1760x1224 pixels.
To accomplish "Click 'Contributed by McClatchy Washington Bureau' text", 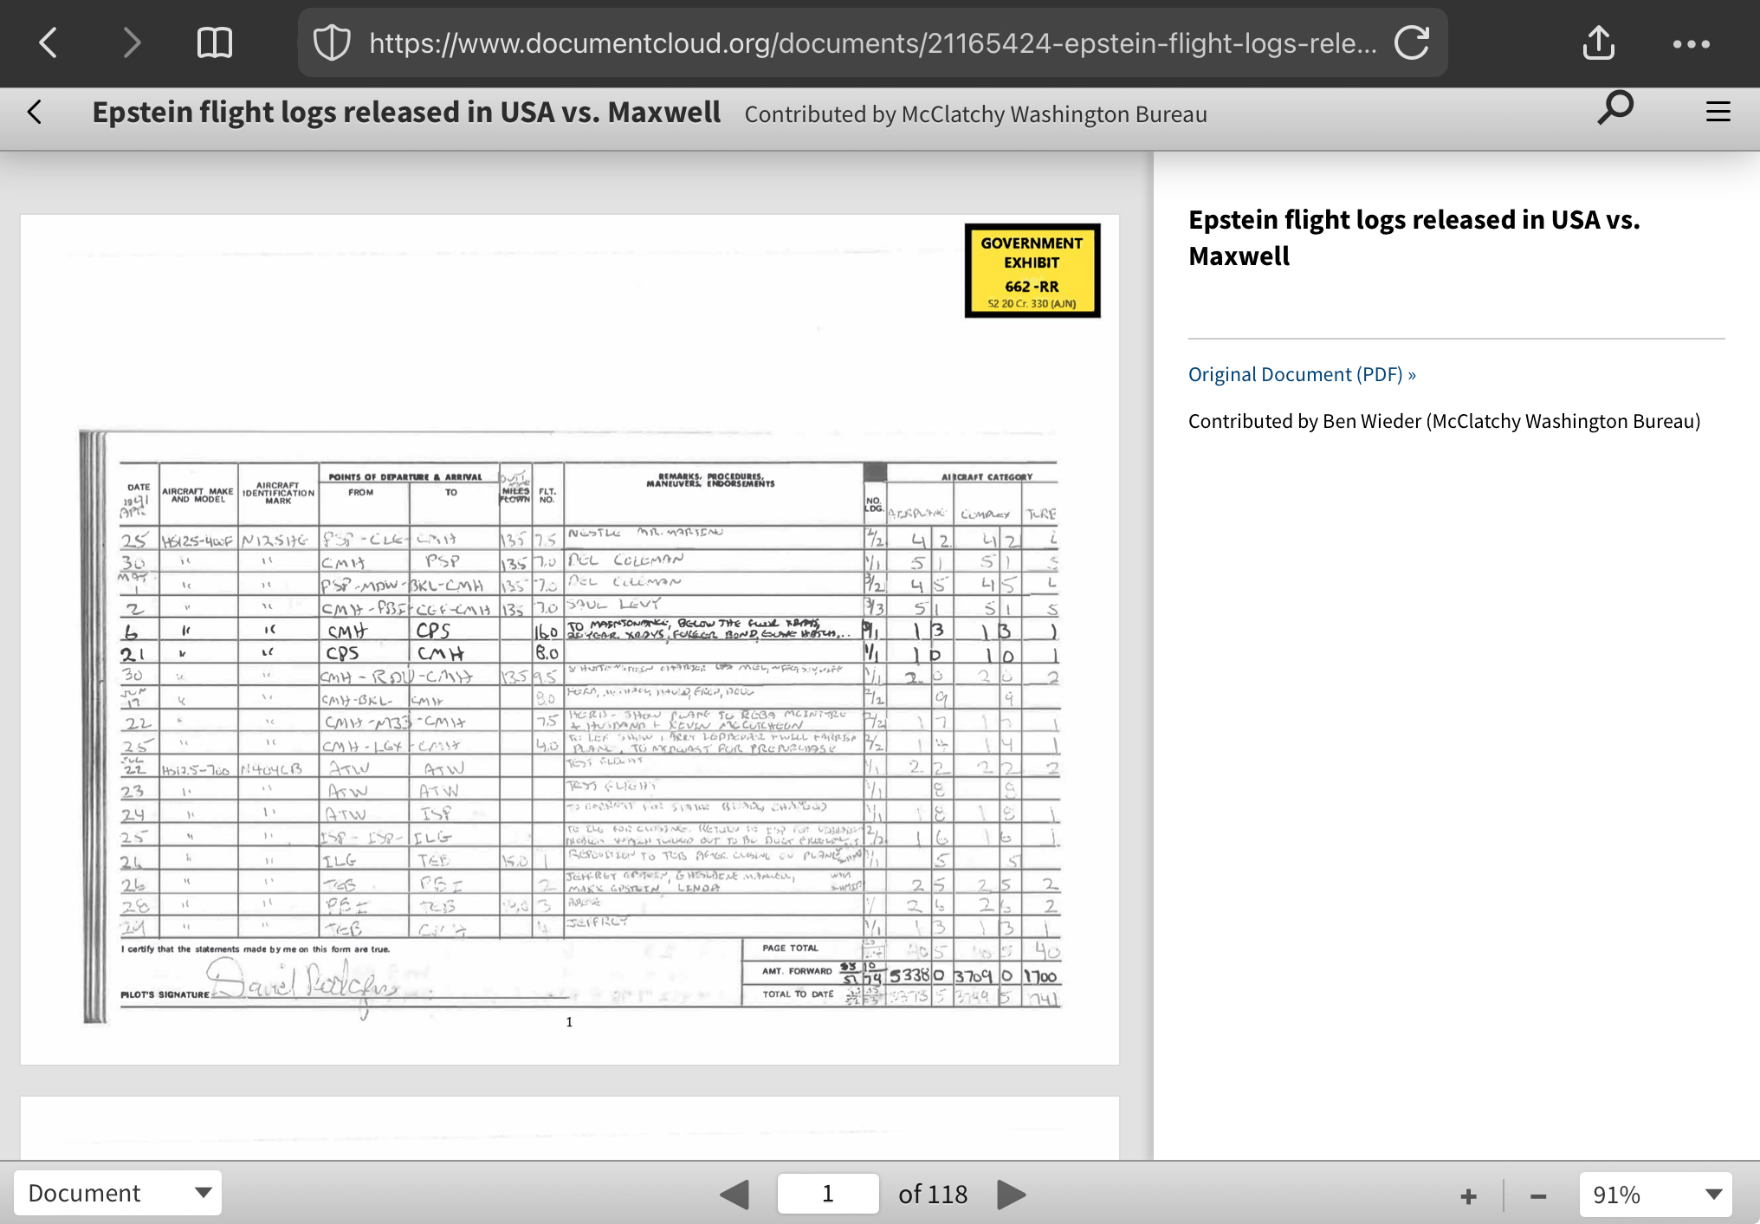I will [975, 114].
